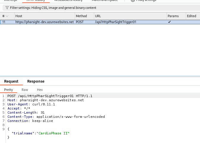Click the filter funnel icon

click(7, 8)
